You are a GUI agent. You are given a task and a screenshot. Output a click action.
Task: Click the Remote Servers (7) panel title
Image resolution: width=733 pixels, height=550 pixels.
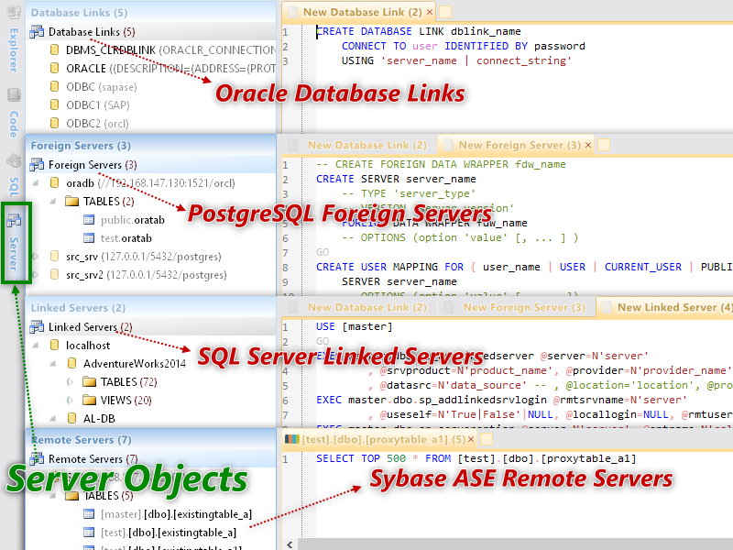[81, 440]
